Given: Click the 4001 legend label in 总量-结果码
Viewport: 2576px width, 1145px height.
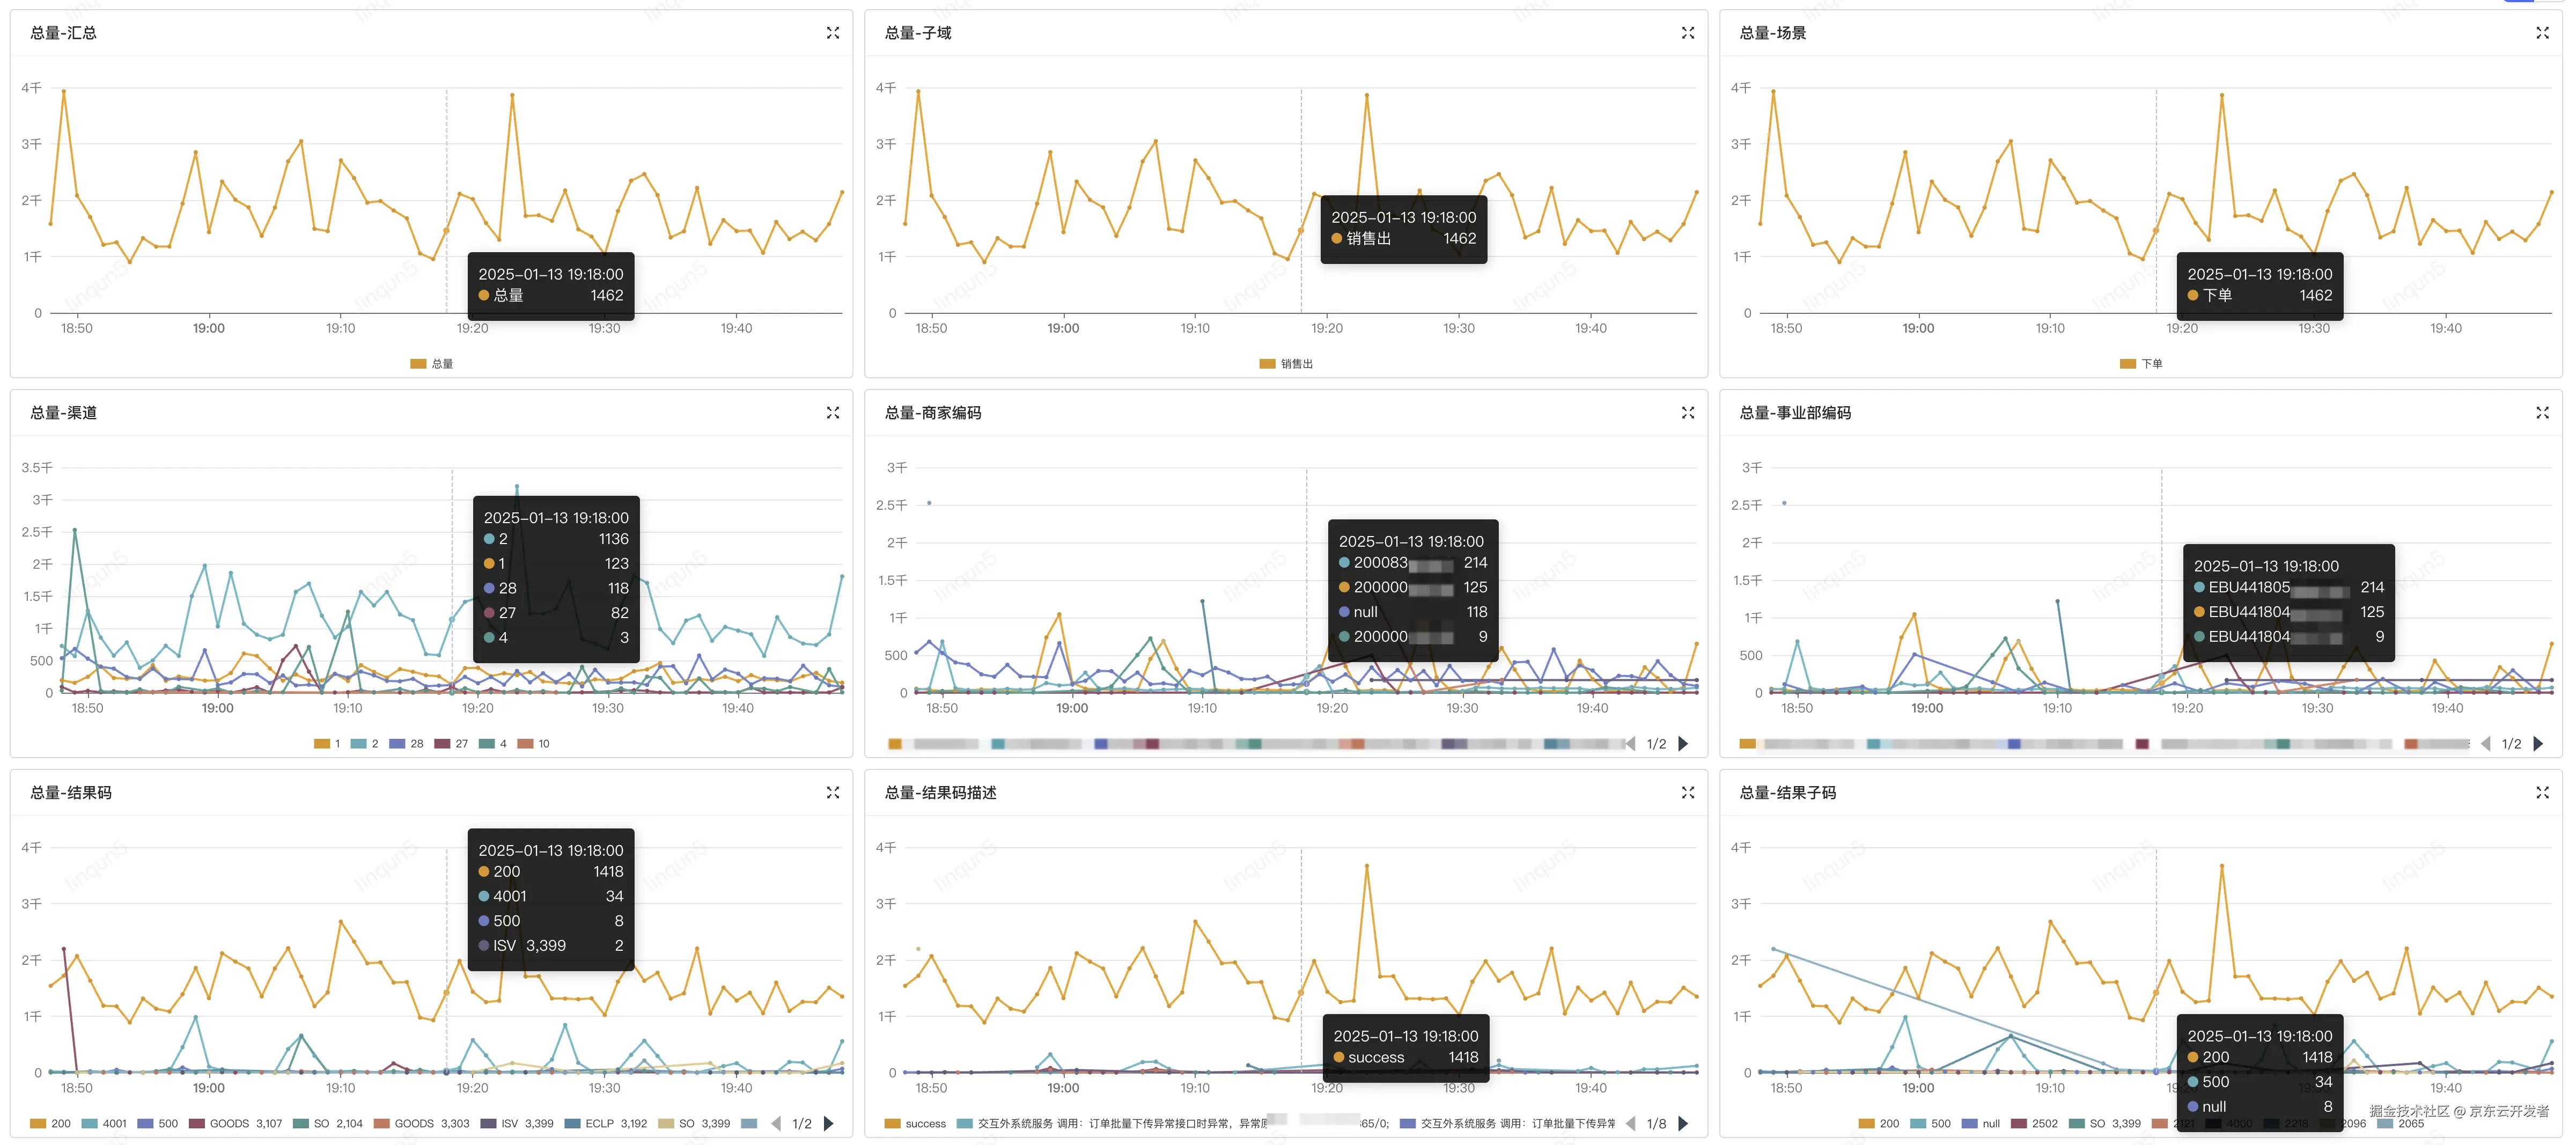Looking at the screenshot, I should click(x=114, y=1124).
